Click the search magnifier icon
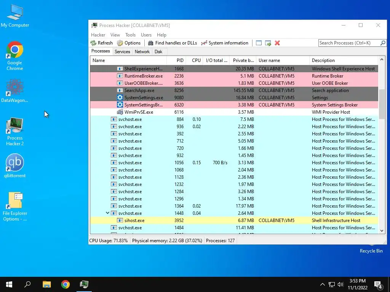This screenshot has width=390, height=292. click(383, 43)
